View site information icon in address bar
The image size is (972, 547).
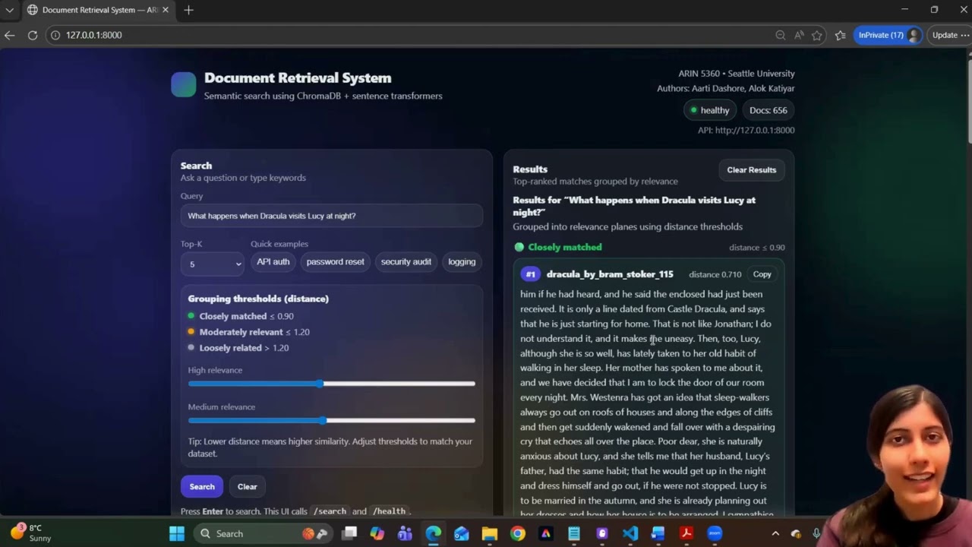point(55,35)
